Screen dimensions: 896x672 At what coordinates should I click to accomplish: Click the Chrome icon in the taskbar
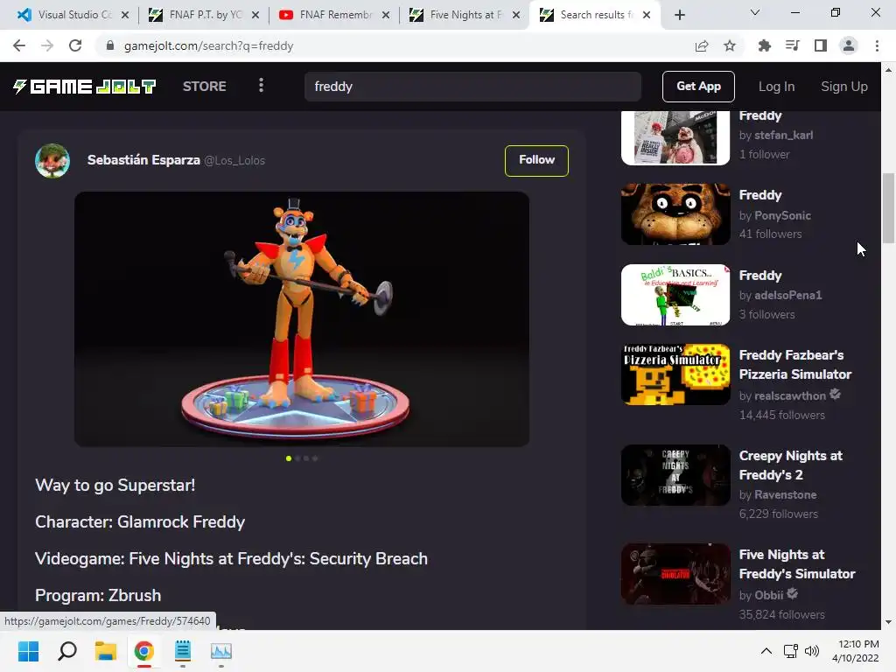(144, 651)
